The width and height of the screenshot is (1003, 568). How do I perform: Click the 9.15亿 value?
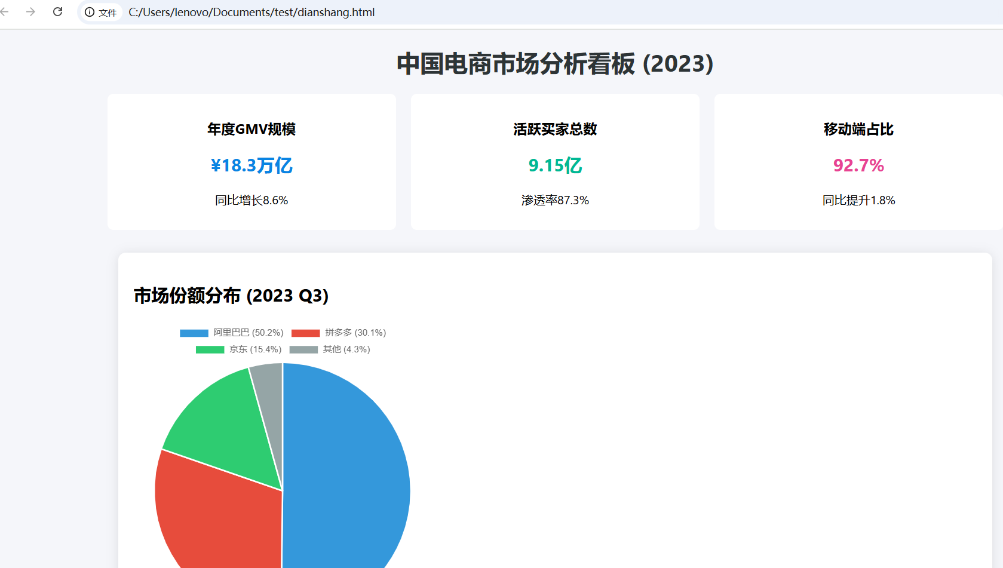[555, 165]
